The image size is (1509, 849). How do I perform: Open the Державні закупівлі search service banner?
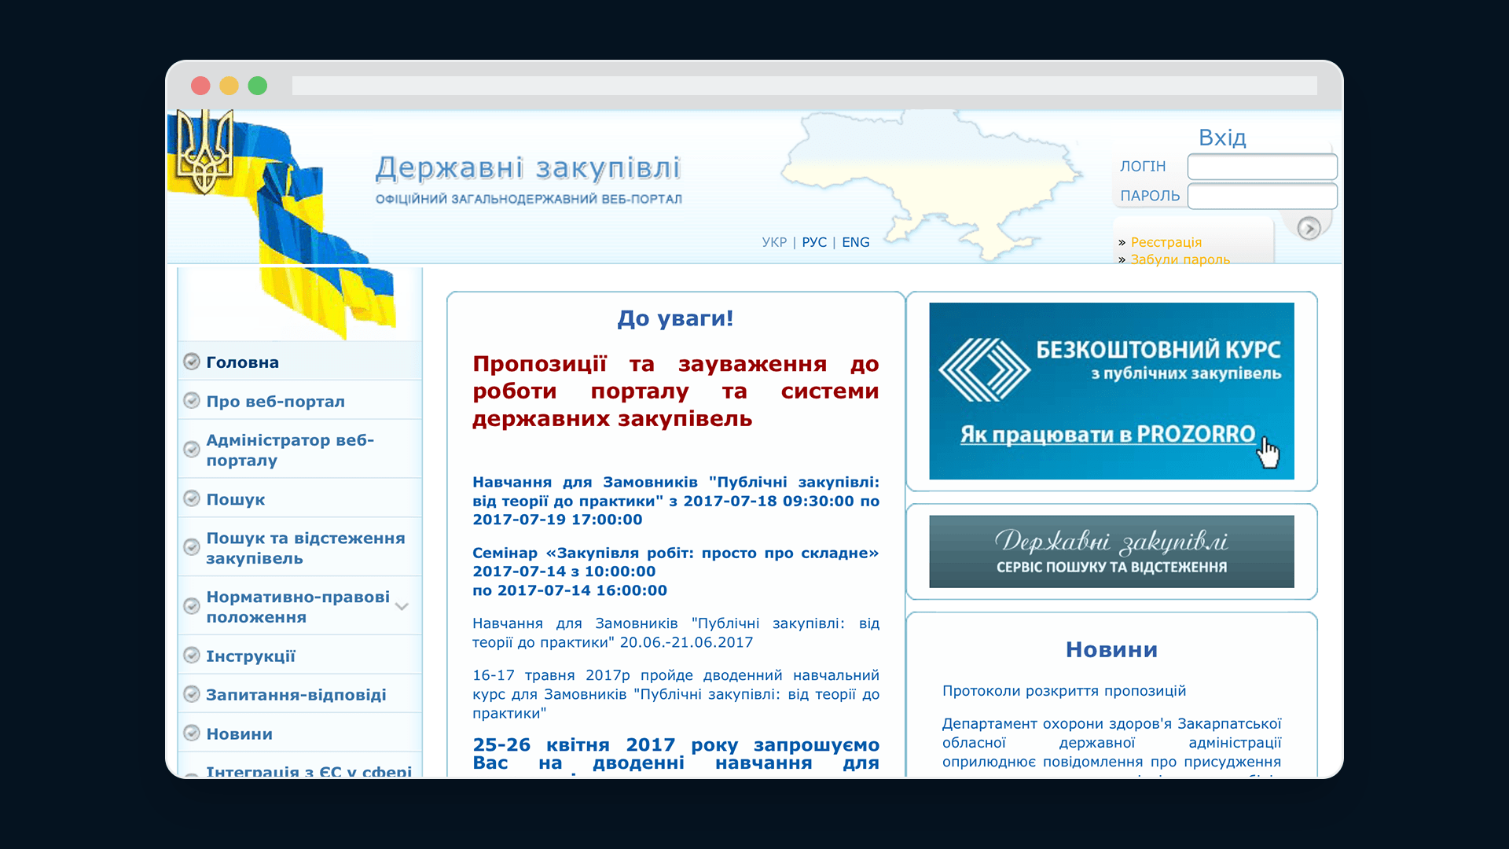click(x=1111, y=551)
